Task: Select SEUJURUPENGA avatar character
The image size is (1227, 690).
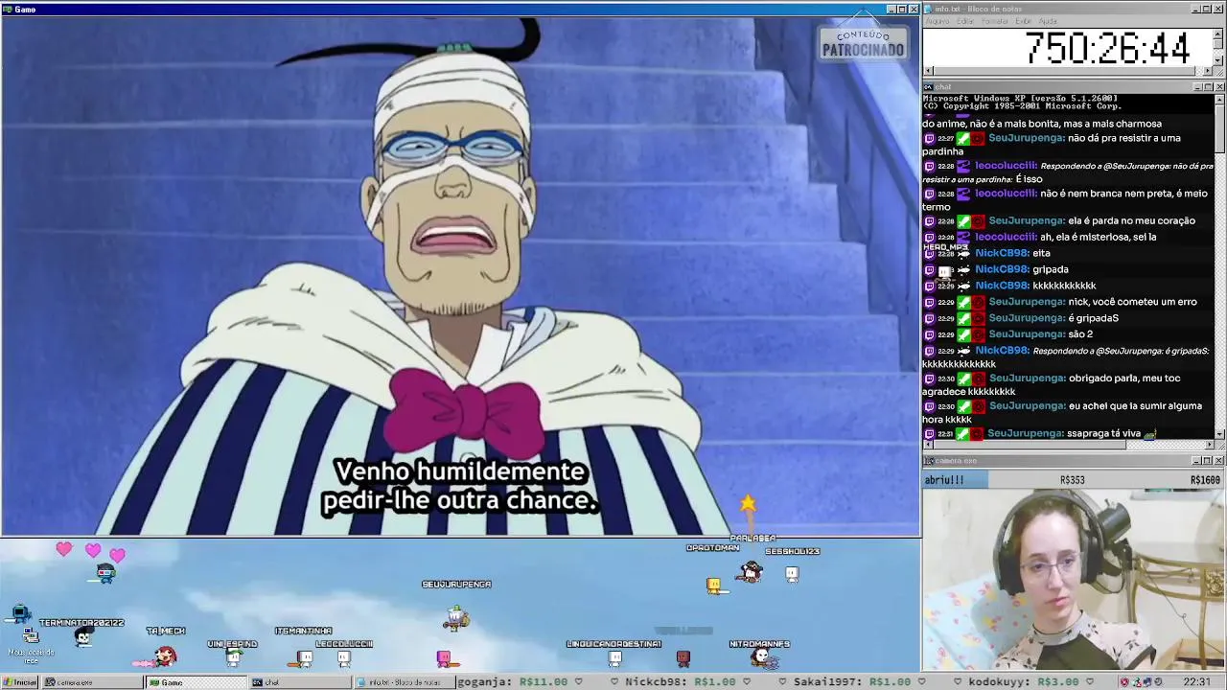Action: point(456,618)
